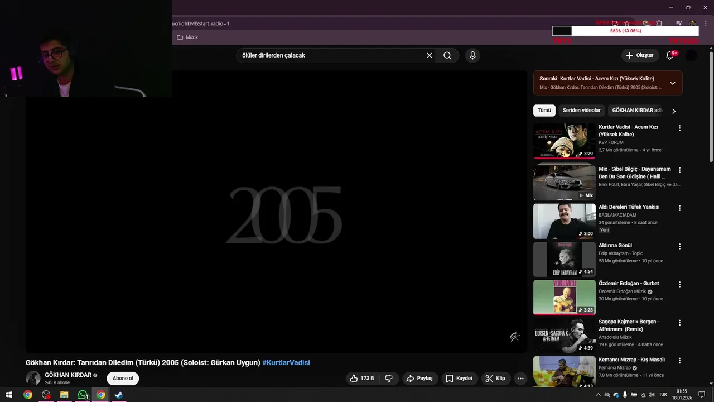Open the volume speaker tray icon
This screenshot has height=402, width=714.
[652, 395]
